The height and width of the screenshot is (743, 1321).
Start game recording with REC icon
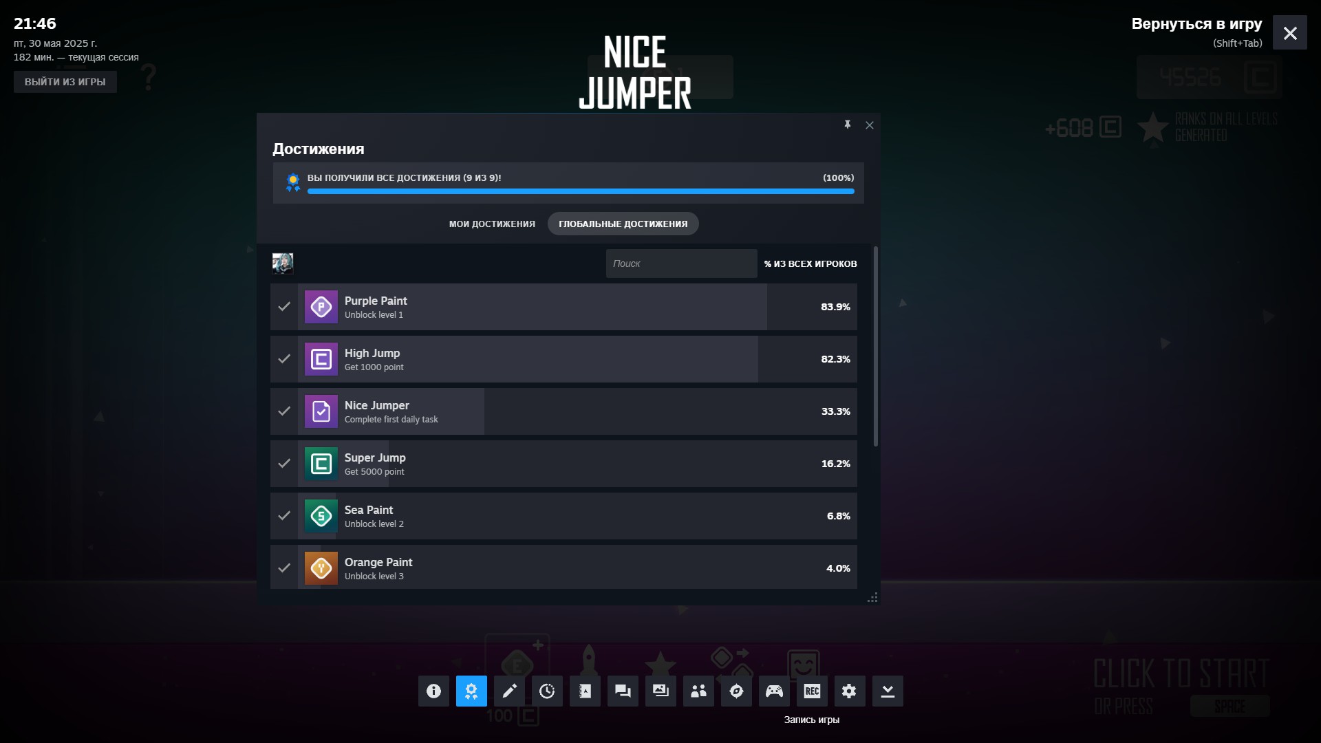pos(812,691)
